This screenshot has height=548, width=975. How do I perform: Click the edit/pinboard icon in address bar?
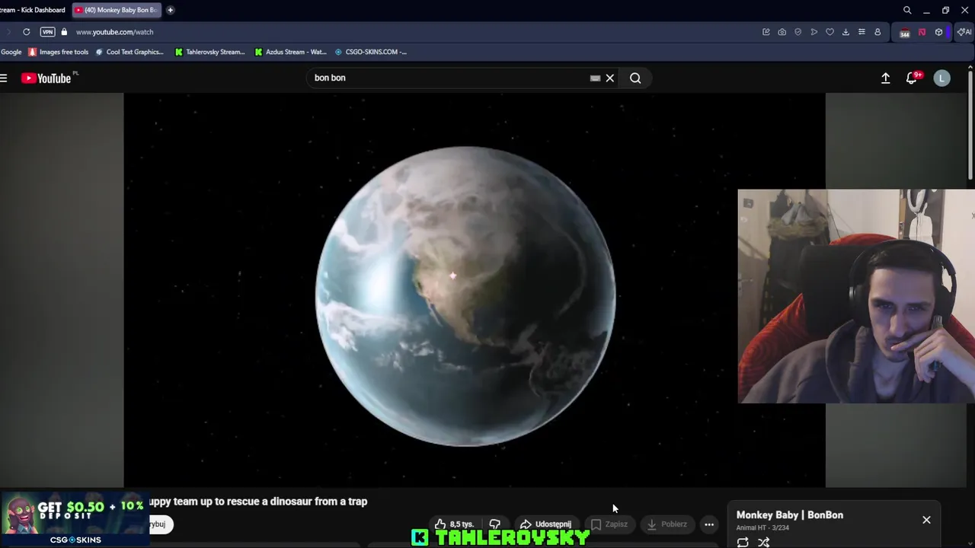[x=766, y=32]
